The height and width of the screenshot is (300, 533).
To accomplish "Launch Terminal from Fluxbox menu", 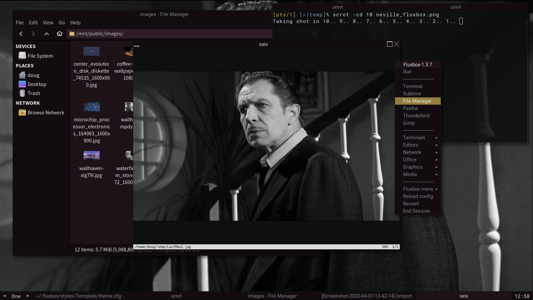I will [x=418, y=86].
